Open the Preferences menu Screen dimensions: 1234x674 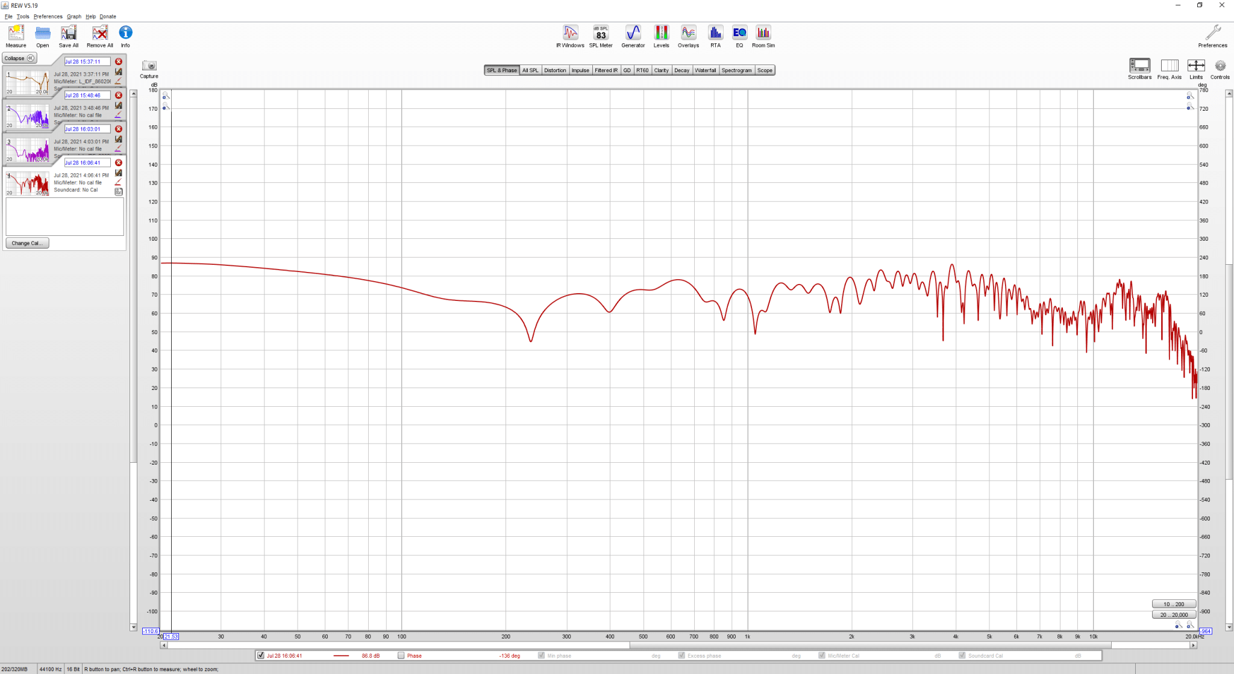(x=48, y=16)
